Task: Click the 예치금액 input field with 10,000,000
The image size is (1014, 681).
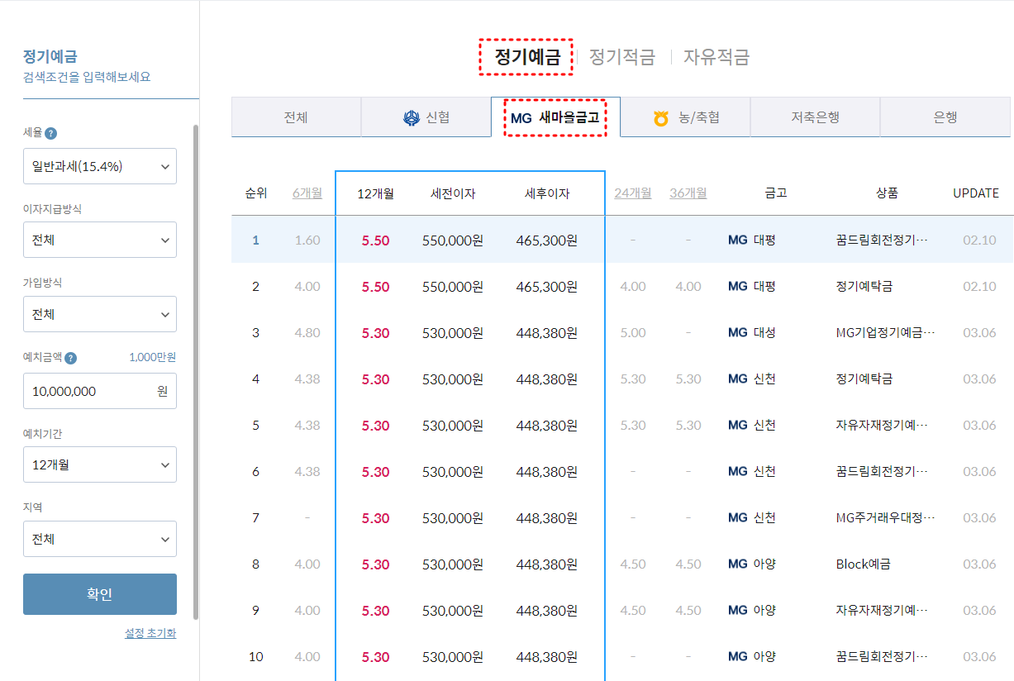Action: (x=100, y=391)
